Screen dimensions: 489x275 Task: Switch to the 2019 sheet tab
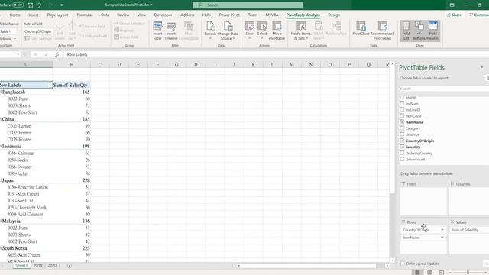[x=37, y=266]
